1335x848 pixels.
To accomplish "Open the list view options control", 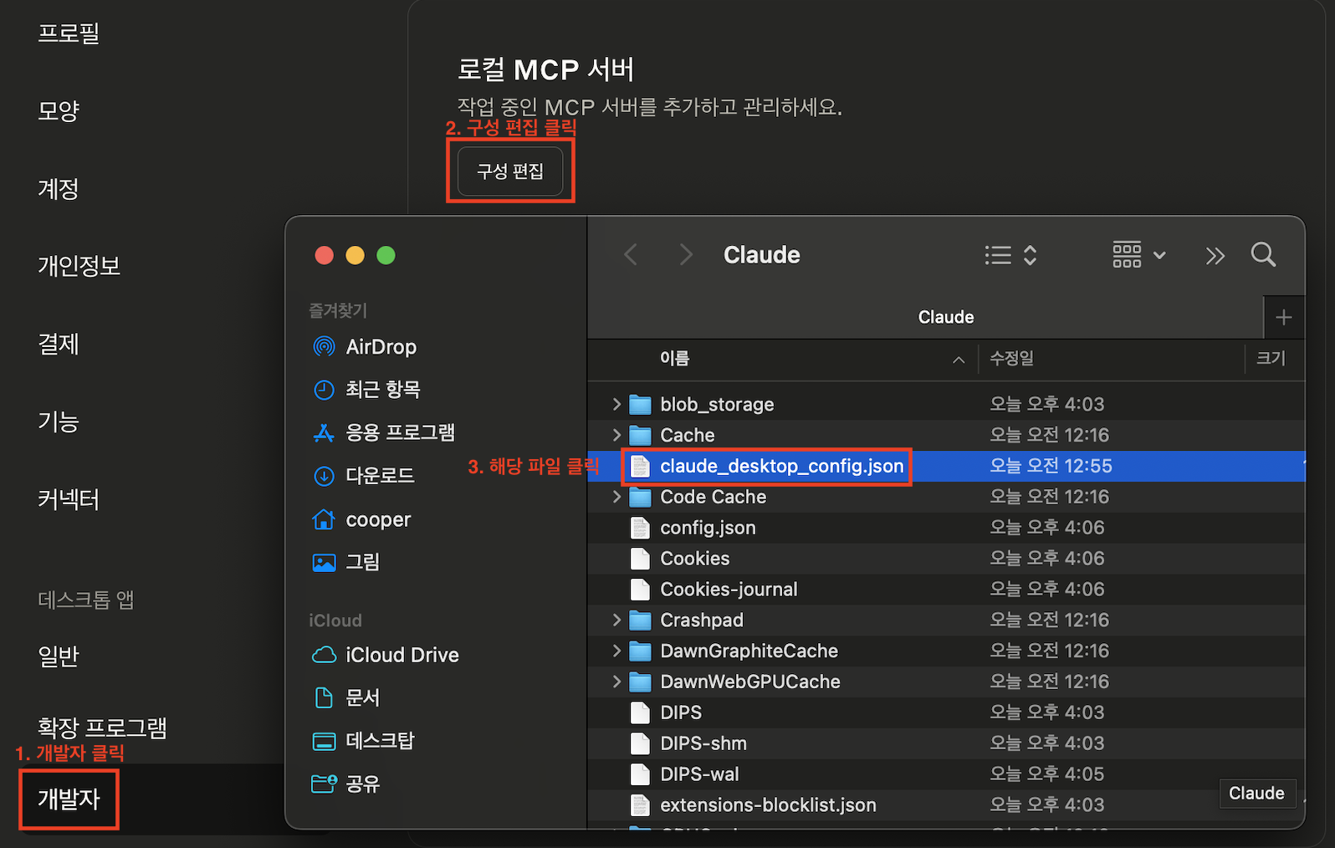I will point(1010,255).
